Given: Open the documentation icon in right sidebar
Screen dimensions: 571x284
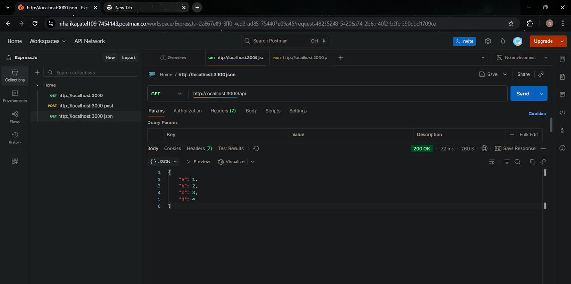Looking at the screenshot, I should coord(562,76).
